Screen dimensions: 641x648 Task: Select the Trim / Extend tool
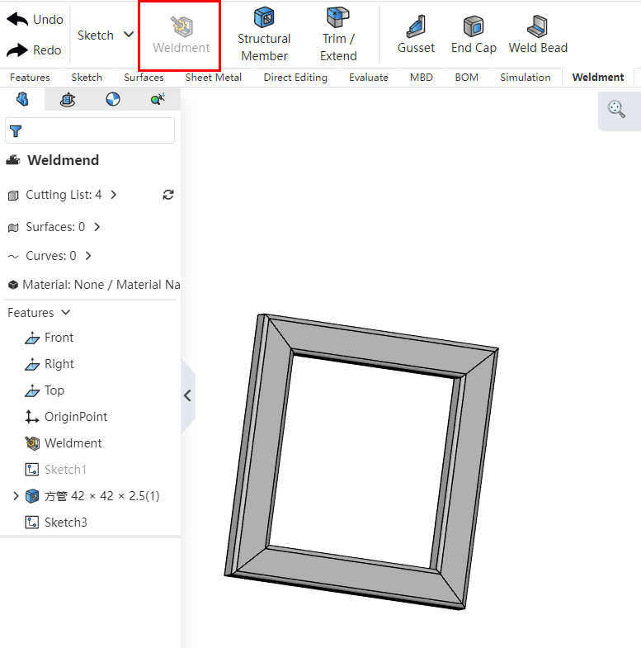tap(338, 34)
